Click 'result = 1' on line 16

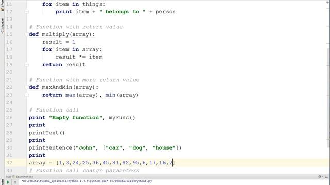(59, 42)
